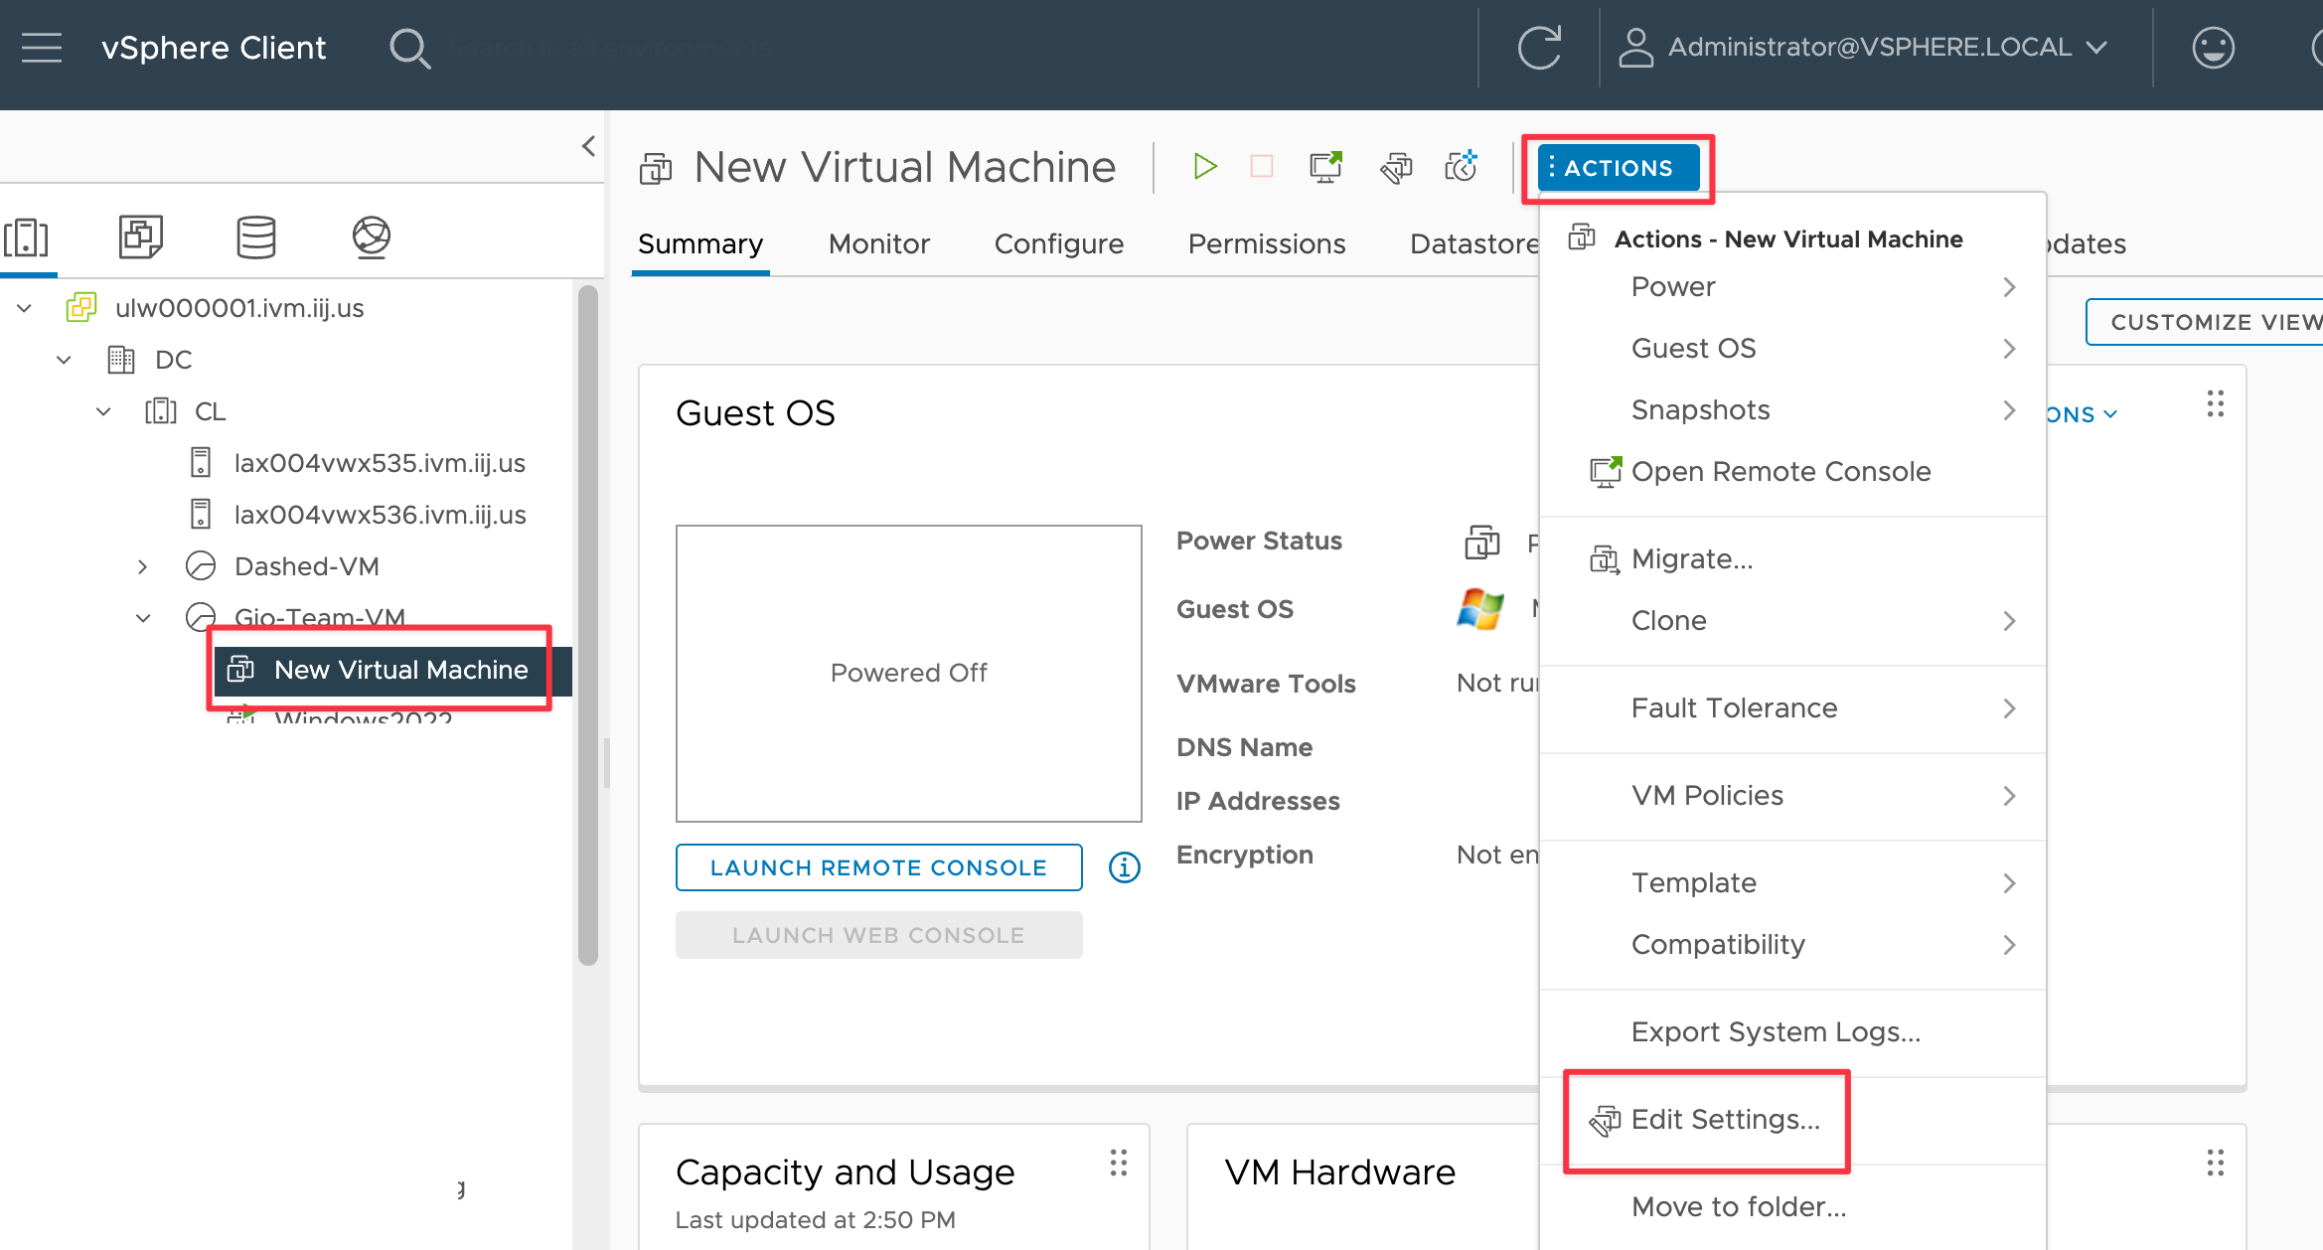Switch to Networking inventory view
Screen dimensions: 2323x1250
tap(372, 237)
